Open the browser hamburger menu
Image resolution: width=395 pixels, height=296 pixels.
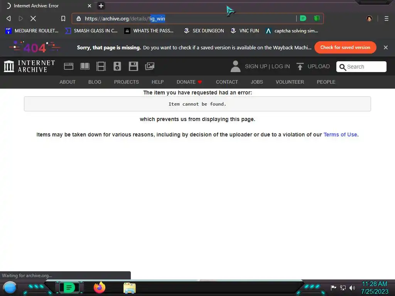click(x=386, y=18)
